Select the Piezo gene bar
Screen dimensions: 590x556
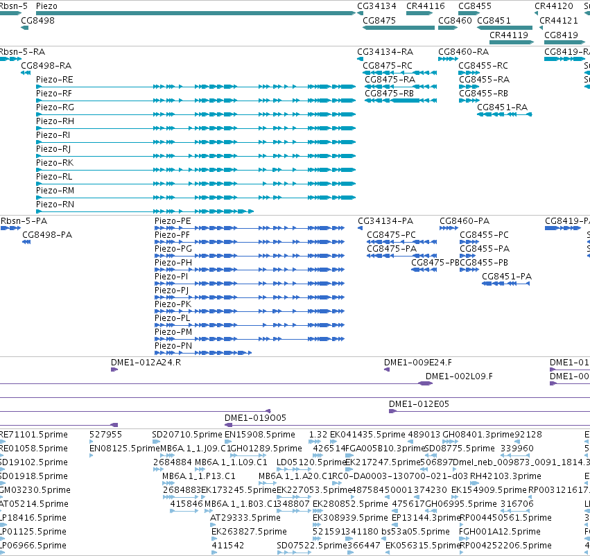(x=196, y=13)
